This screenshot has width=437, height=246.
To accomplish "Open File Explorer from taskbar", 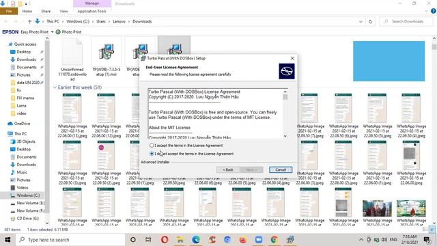I will point(180,240).
